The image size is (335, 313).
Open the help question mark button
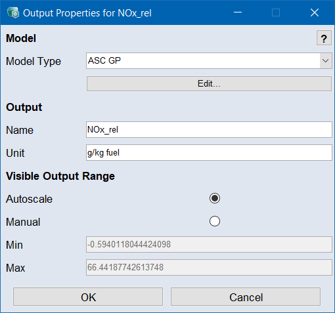click(324, 38)
